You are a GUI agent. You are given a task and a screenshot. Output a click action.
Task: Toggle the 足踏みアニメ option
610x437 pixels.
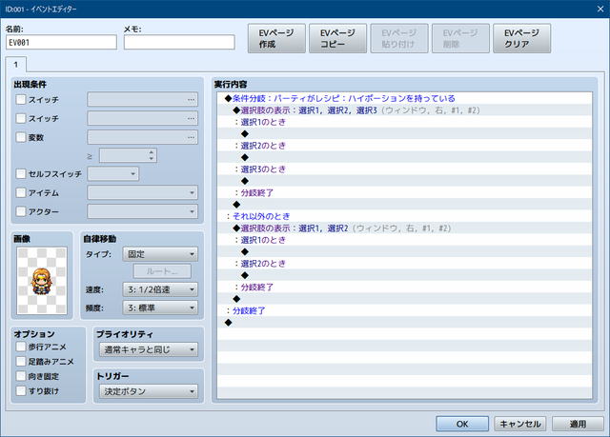(x=21, y=361)
